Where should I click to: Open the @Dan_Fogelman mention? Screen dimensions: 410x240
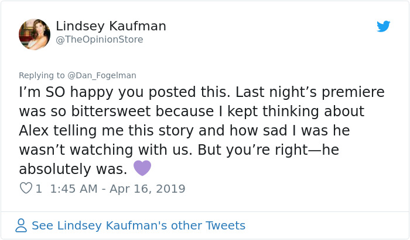pos(101,75)
